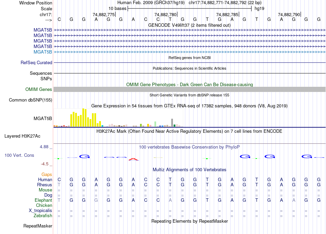The width and height of the screenshot is (326, 234).
Task: Click the sequence direction arrow --->
Action: pyautogui.click(x=49, y=20)
